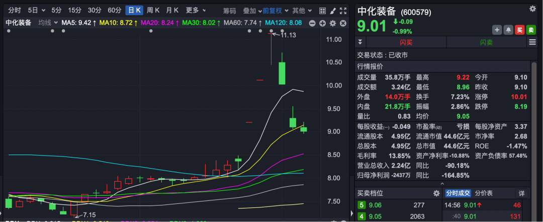543x222 pixels.
Task: Collapse quote details with up chevron
Action: point(442,184)
